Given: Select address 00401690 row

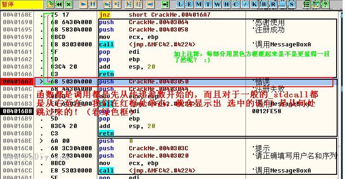Looking at the screenshot, I should click(17, 22).
